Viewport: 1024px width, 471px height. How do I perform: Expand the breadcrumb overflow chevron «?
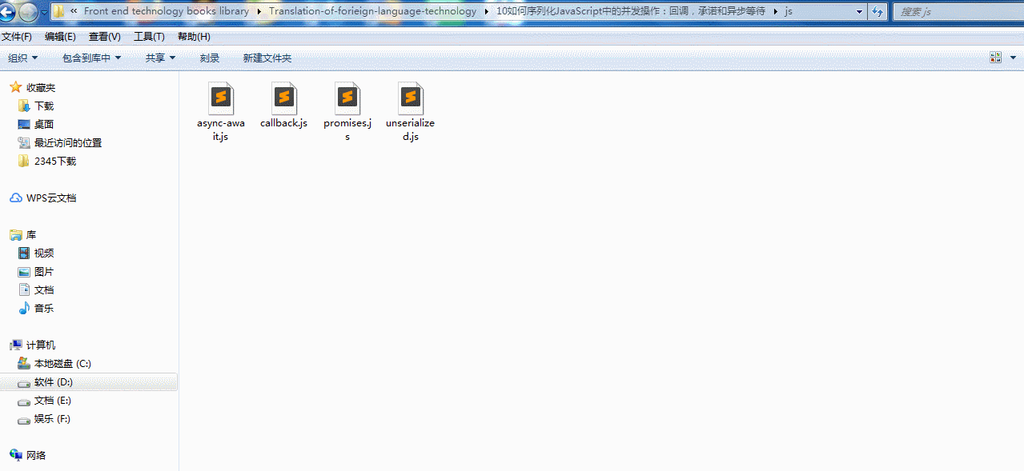[74, 11]
